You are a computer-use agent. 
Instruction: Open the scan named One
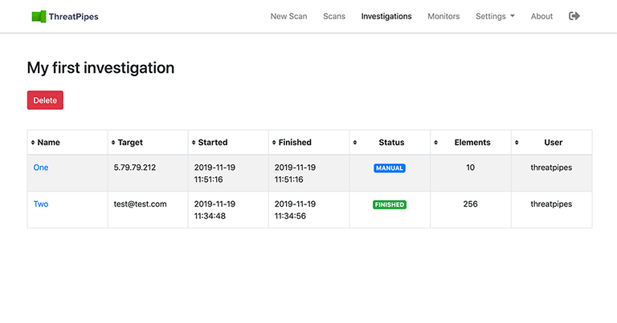pyautogui.click(x=41, y=168)
